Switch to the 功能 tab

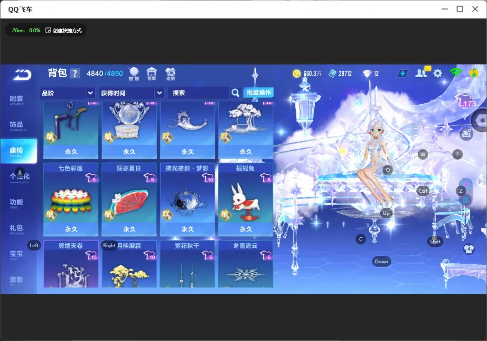pos(16,203)
